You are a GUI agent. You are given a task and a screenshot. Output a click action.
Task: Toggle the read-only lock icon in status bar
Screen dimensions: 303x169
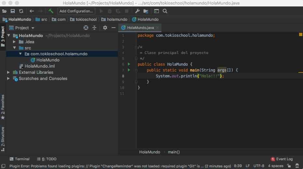click(x=289, y=166)
